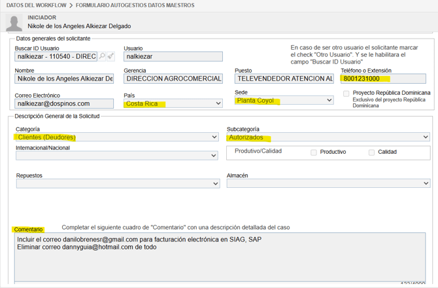The width and height of the screenshot is (438, 288).
Task: Open the Categoría dropdown
Action: (117, 137)
